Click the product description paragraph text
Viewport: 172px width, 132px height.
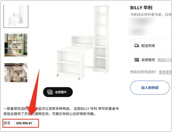61,111
